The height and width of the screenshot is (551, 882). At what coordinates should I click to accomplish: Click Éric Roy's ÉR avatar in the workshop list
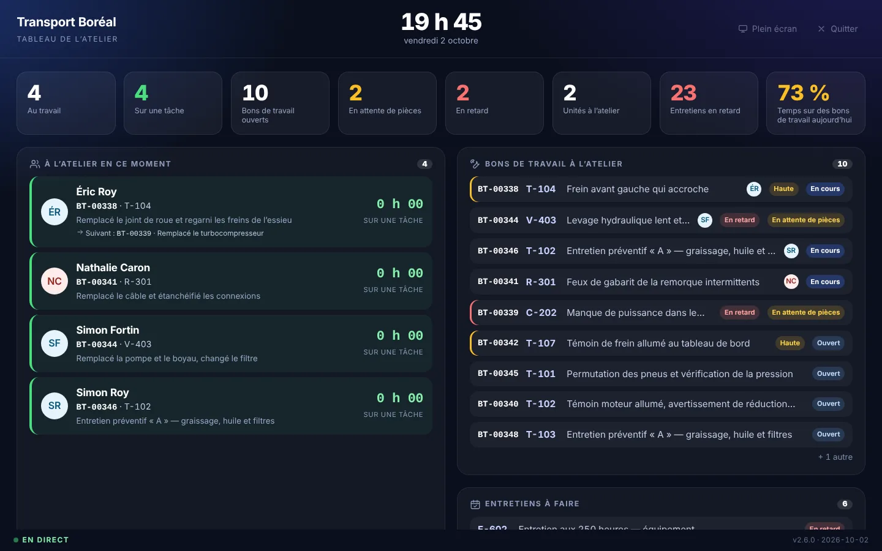(55, 212)
